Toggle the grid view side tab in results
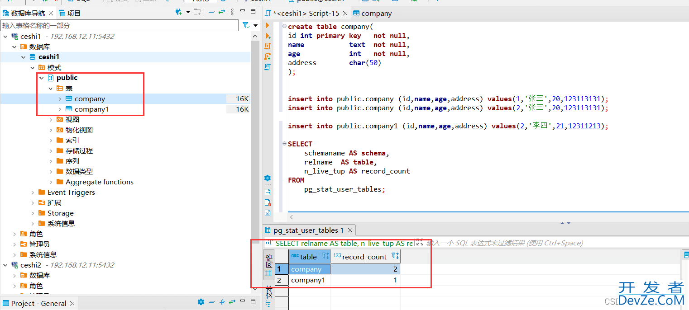689x310 pixels. click(x=268, y=266)
